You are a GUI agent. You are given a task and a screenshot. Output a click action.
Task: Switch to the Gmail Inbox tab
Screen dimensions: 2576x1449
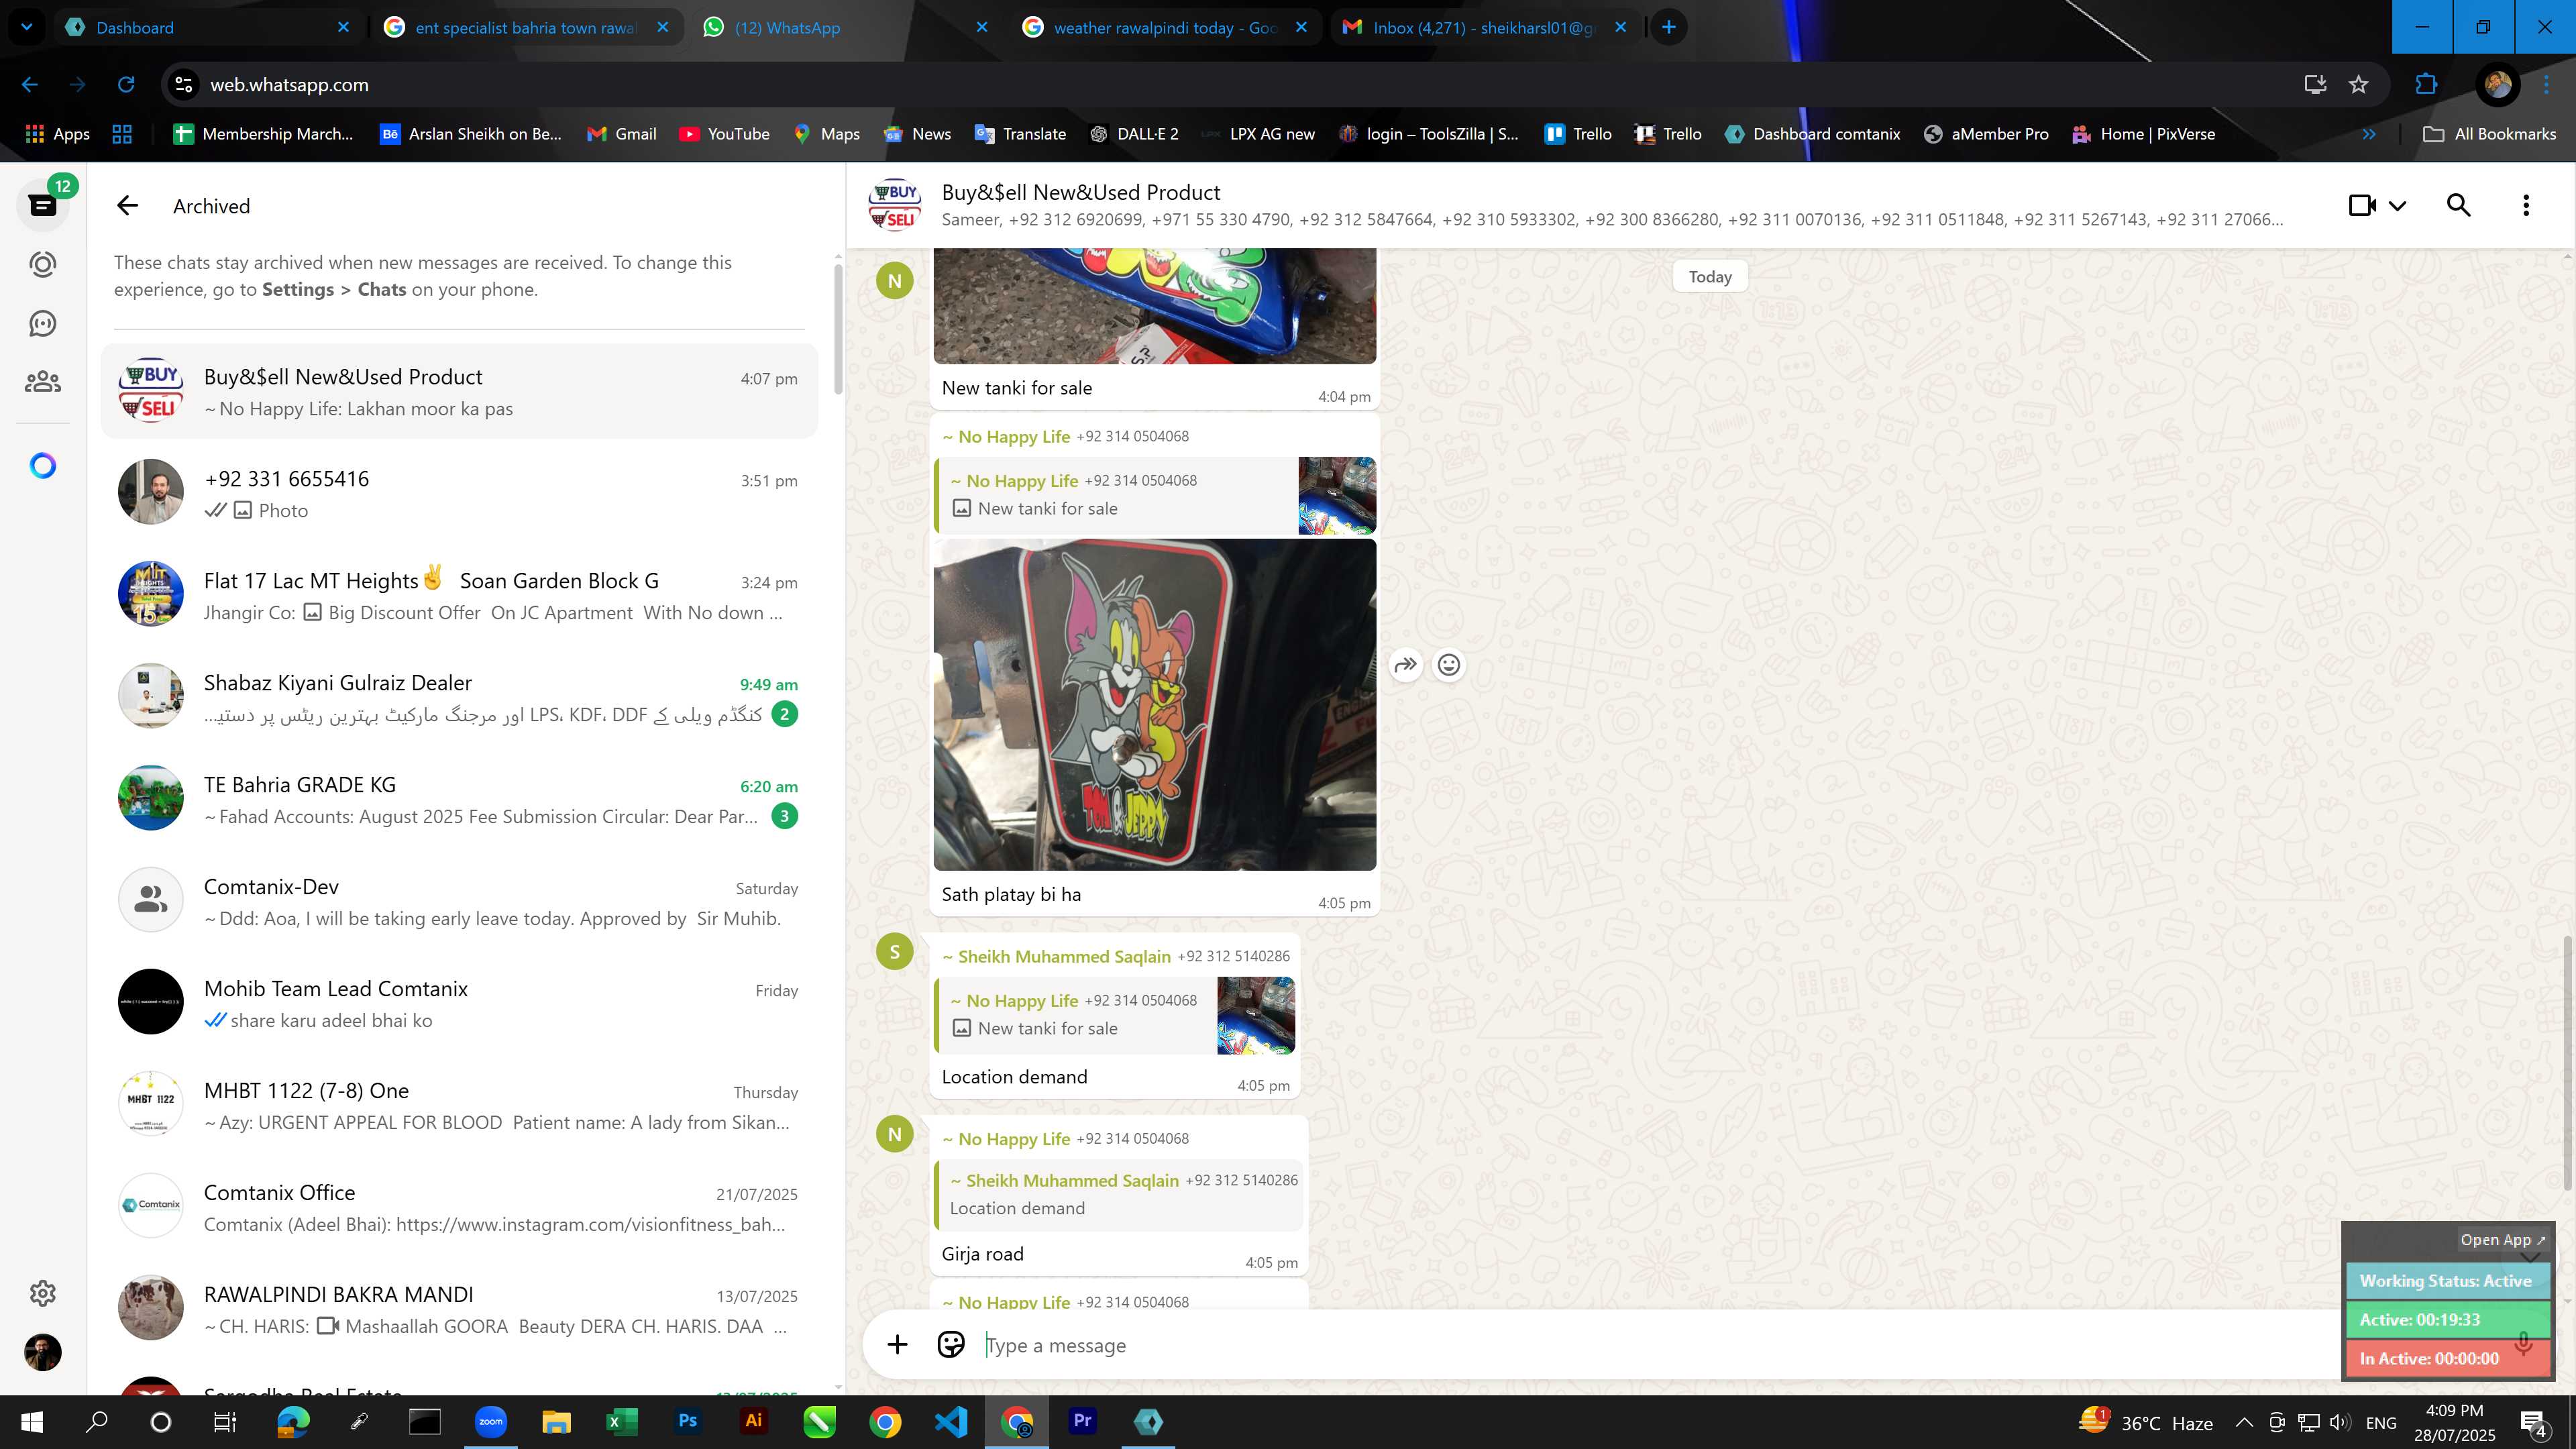click(x=1484, y=27)
